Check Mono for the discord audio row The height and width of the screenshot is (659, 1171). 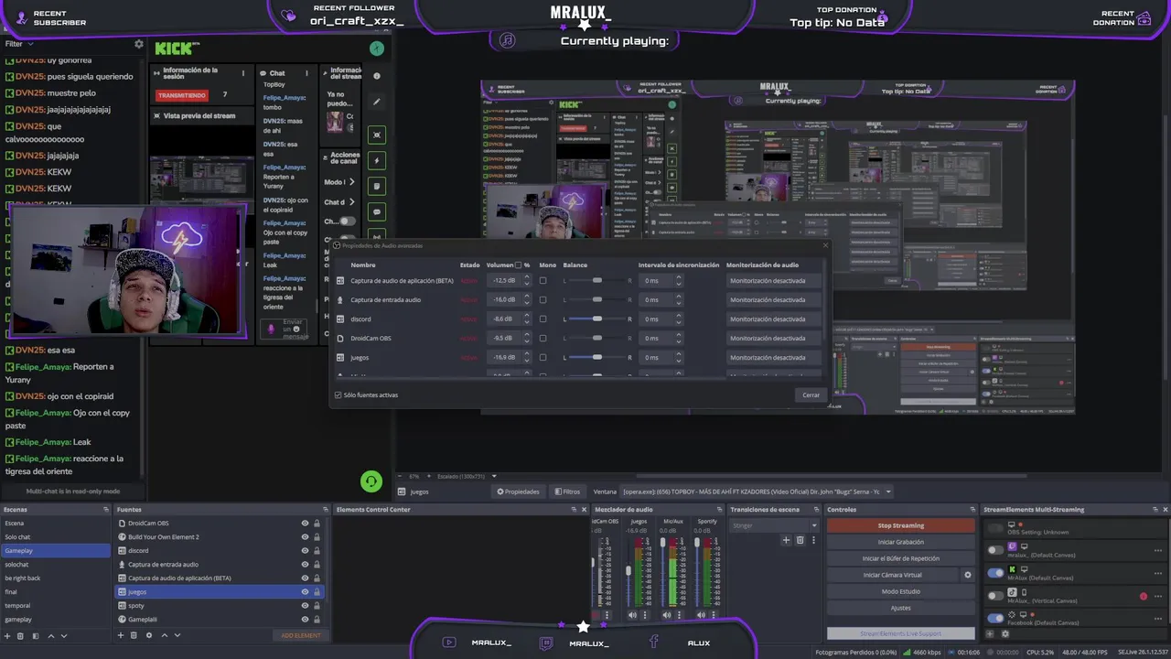click(x=543, y=319)
